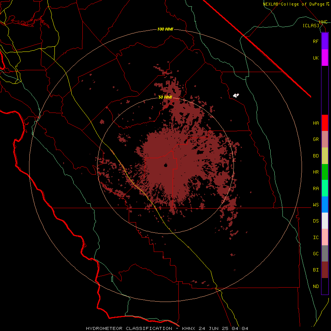This screenshot has height=331, width=331.
Task: Click the UK legend label
Action: pos(316,58)
